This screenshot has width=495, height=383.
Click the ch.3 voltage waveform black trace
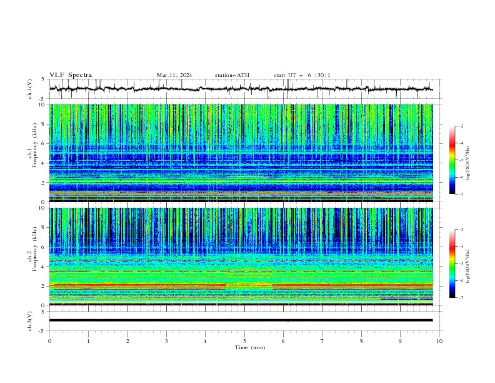(x=241, y=320)
